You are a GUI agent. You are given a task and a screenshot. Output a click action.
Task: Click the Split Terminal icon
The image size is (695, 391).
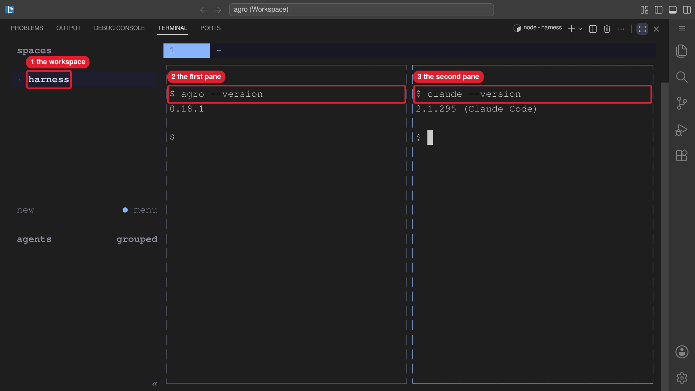pyautogui.click(x=593, y=29)
